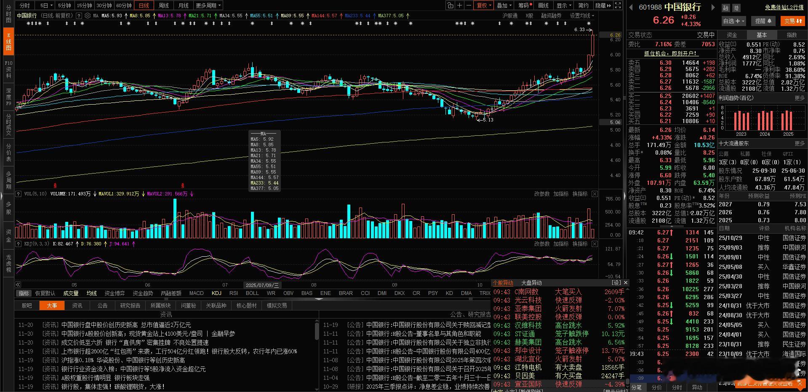Image resolution: width=808 pixels, height=392 pixels.
Task: Open help icon for KDJ indicator
Action: [19, 244]
